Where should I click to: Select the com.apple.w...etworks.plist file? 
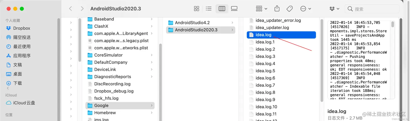120,48
